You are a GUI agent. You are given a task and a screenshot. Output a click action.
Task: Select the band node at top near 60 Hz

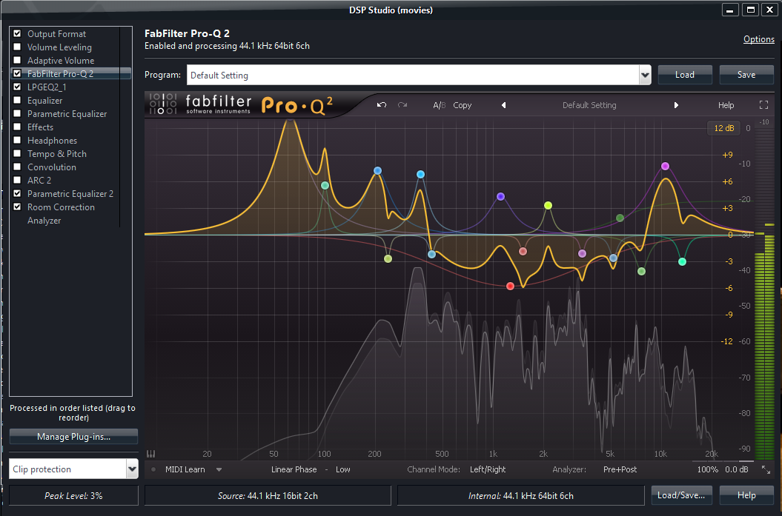(x=291, y=119)
